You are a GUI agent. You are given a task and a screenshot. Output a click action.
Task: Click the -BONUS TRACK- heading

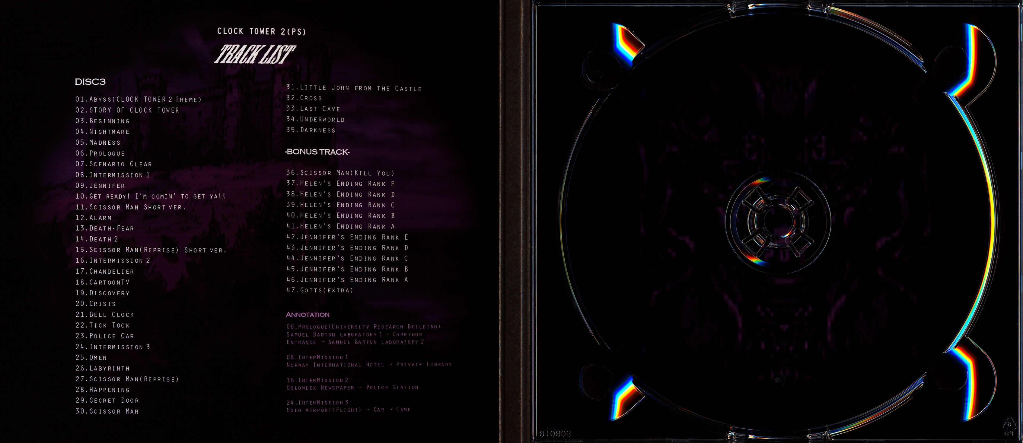click(x=317, y=152)
